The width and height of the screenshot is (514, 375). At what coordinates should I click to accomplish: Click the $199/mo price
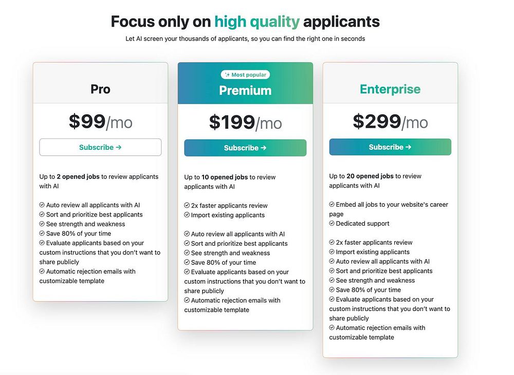click(x=245, y=123)
